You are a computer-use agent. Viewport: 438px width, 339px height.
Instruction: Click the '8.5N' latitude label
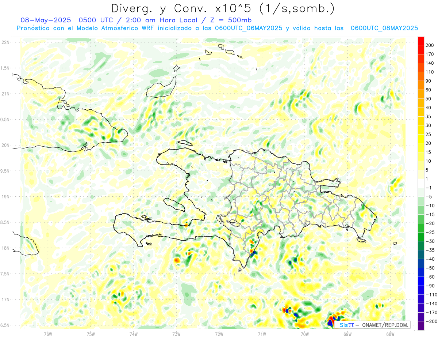click(5, 222)
